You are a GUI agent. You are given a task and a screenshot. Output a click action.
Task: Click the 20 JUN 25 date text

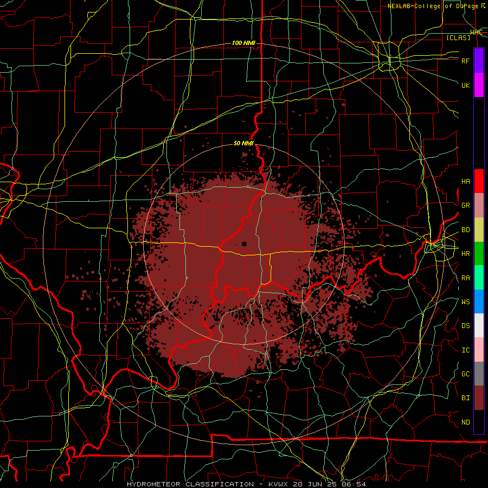(x=316, y=484)
